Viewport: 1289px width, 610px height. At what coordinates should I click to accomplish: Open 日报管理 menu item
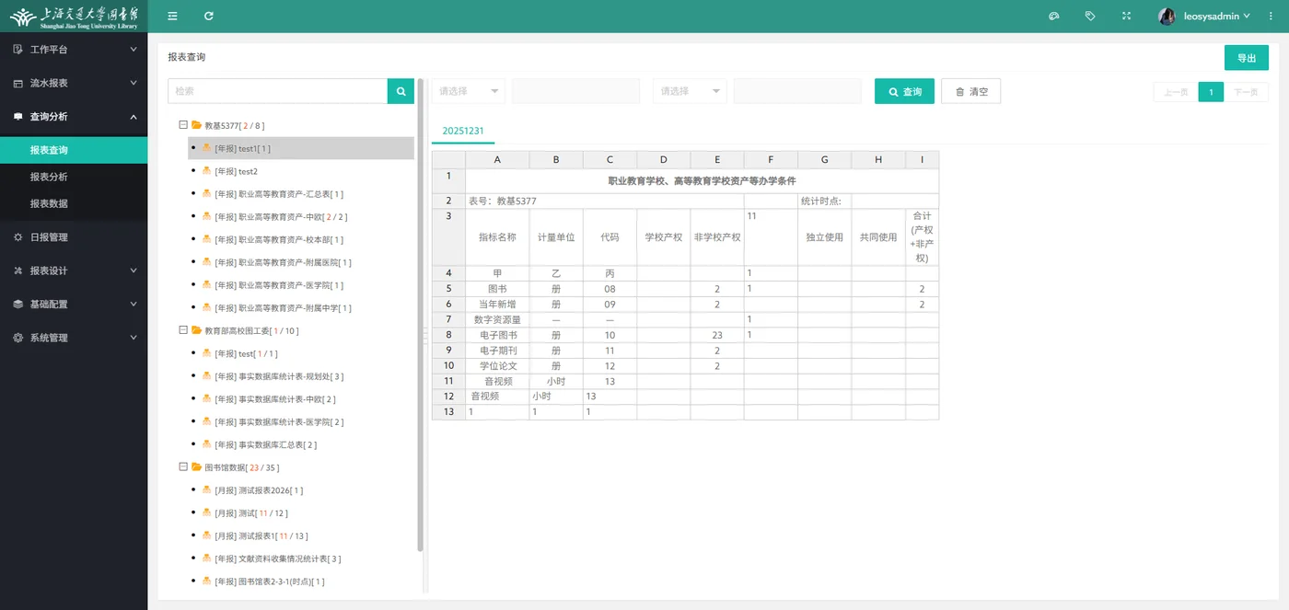point(74,237)
